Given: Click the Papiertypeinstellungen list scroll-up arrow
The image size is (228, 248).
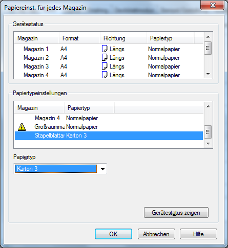Looking at the screenshot, I should (208, 106).
